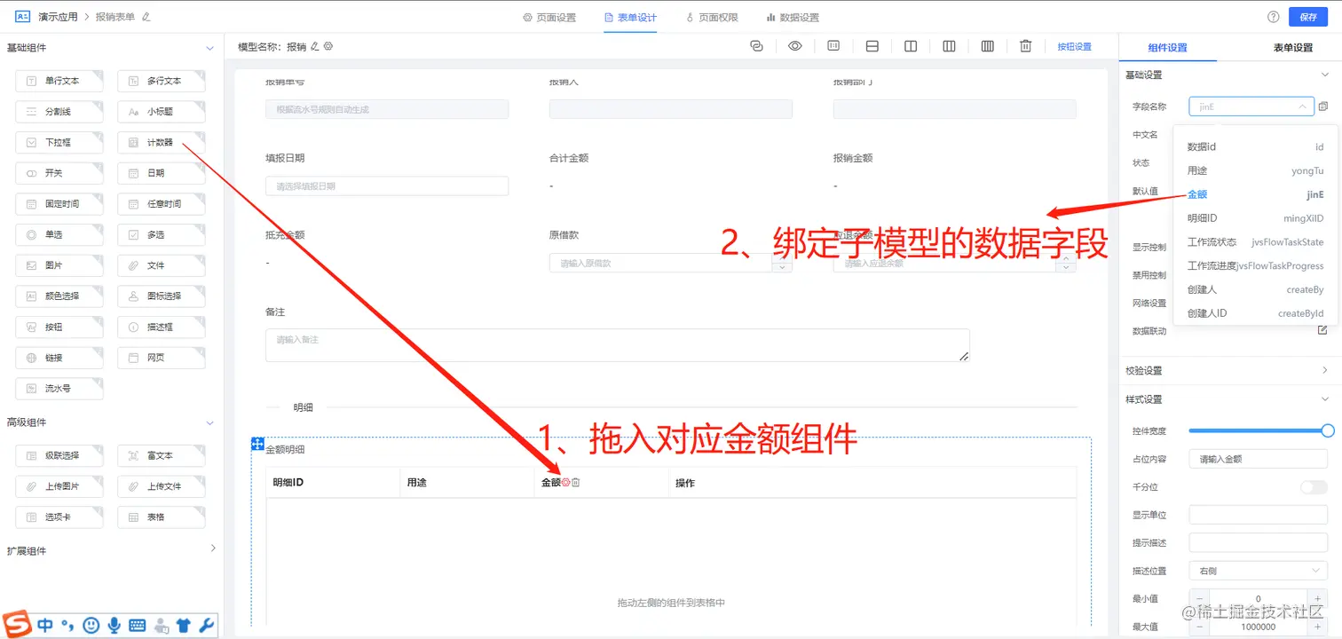The image size is (1342, 639).
Task: Click the 占位内容 input field
Action: [1258, 459]
